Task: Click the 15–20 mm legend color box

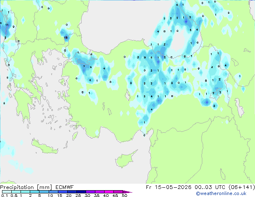Action: pos(63,192)
